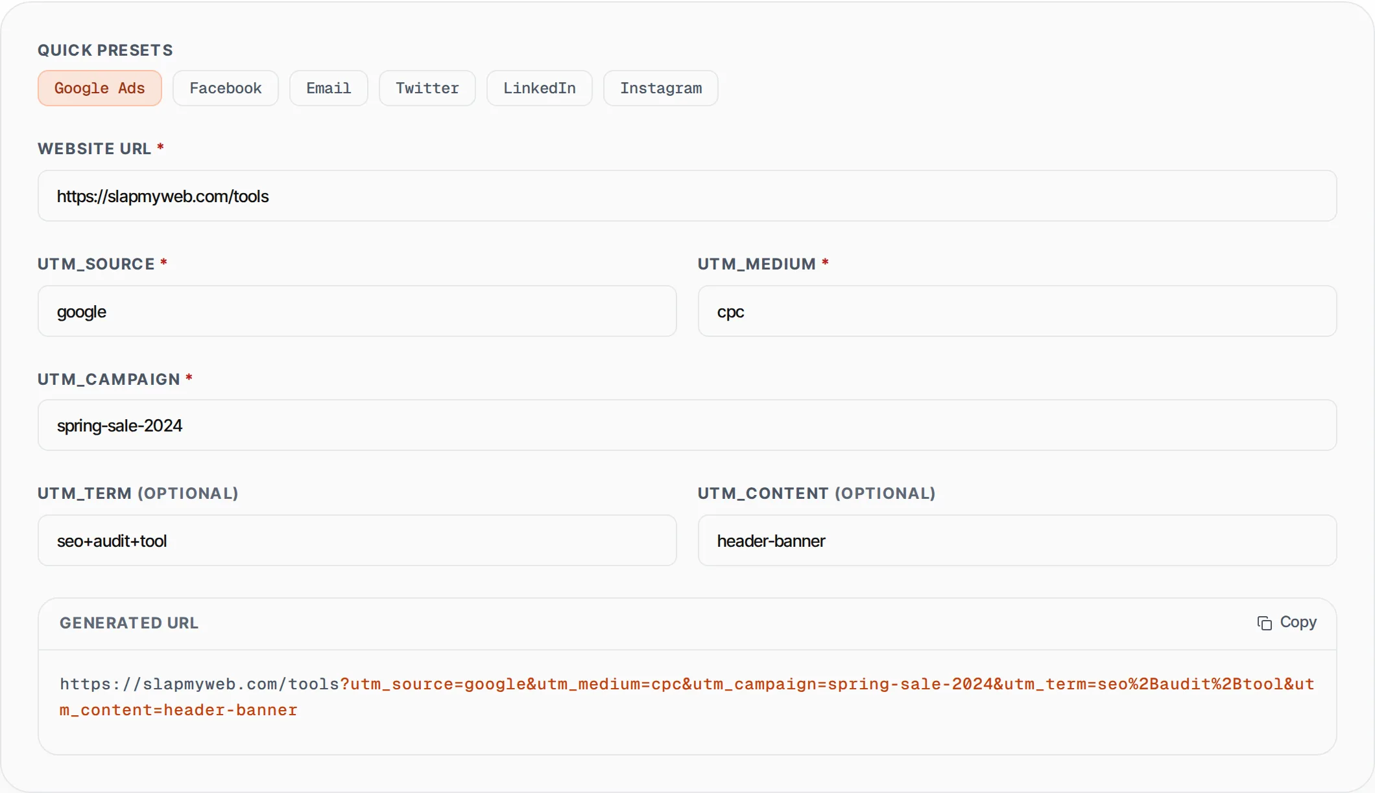Click the utm_term field seo+audit+tool
Image resolution: width=1375 pixels, height=793 pixels.
(357, 540)
